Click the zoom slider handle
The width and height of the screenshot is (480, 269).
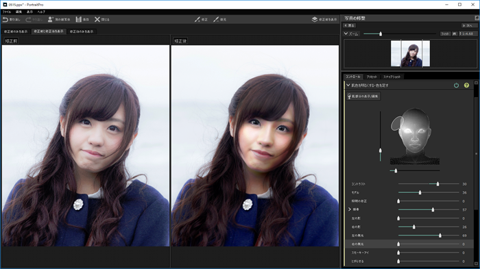381,34
